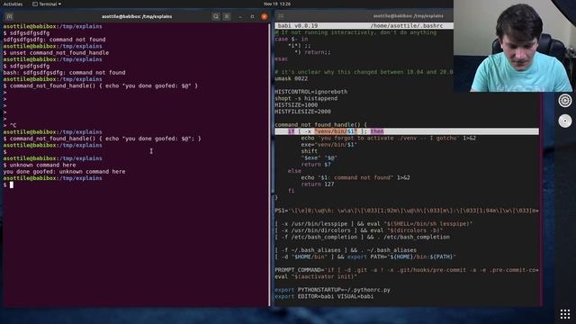This screenshot has width=576, height=324.
Task: Open the new tab icon in right terminal header
Action: 281,16
